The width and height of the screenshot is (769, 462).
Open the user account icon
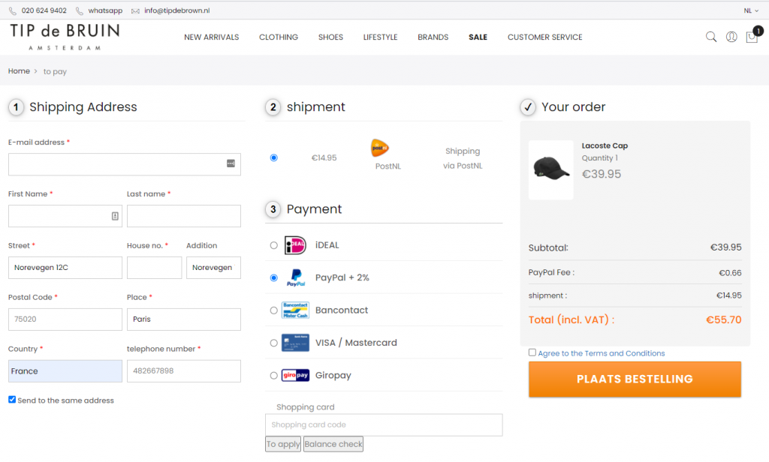[x=731, y=37]
